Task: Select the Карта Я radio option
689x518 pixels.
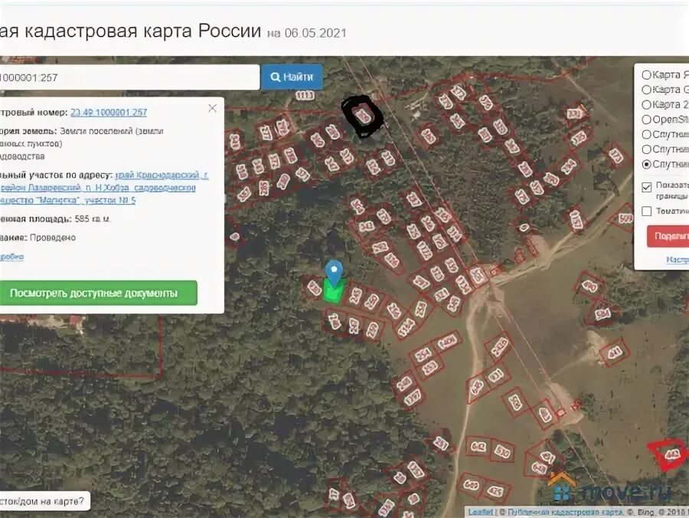Action: click(x=646, y=75)
